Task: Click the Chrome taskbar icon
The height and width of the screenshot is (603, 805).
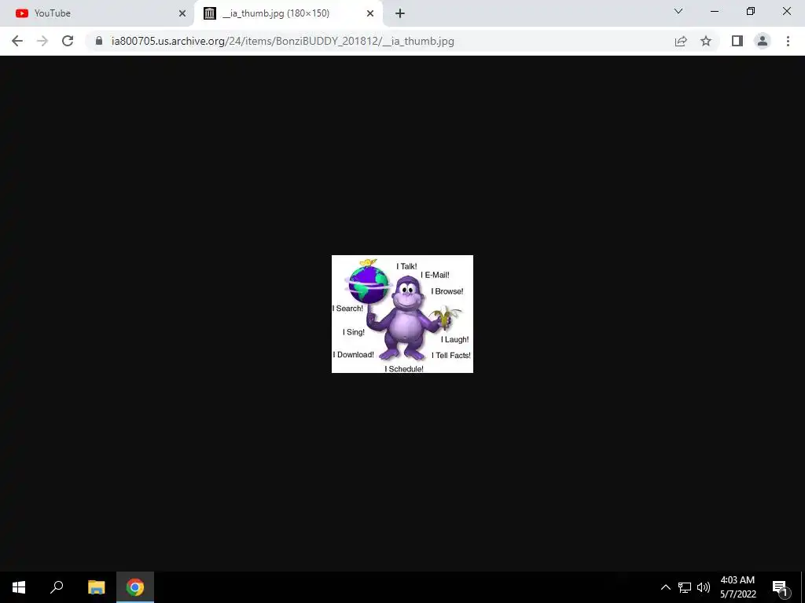Action: (x=135, y=587)
